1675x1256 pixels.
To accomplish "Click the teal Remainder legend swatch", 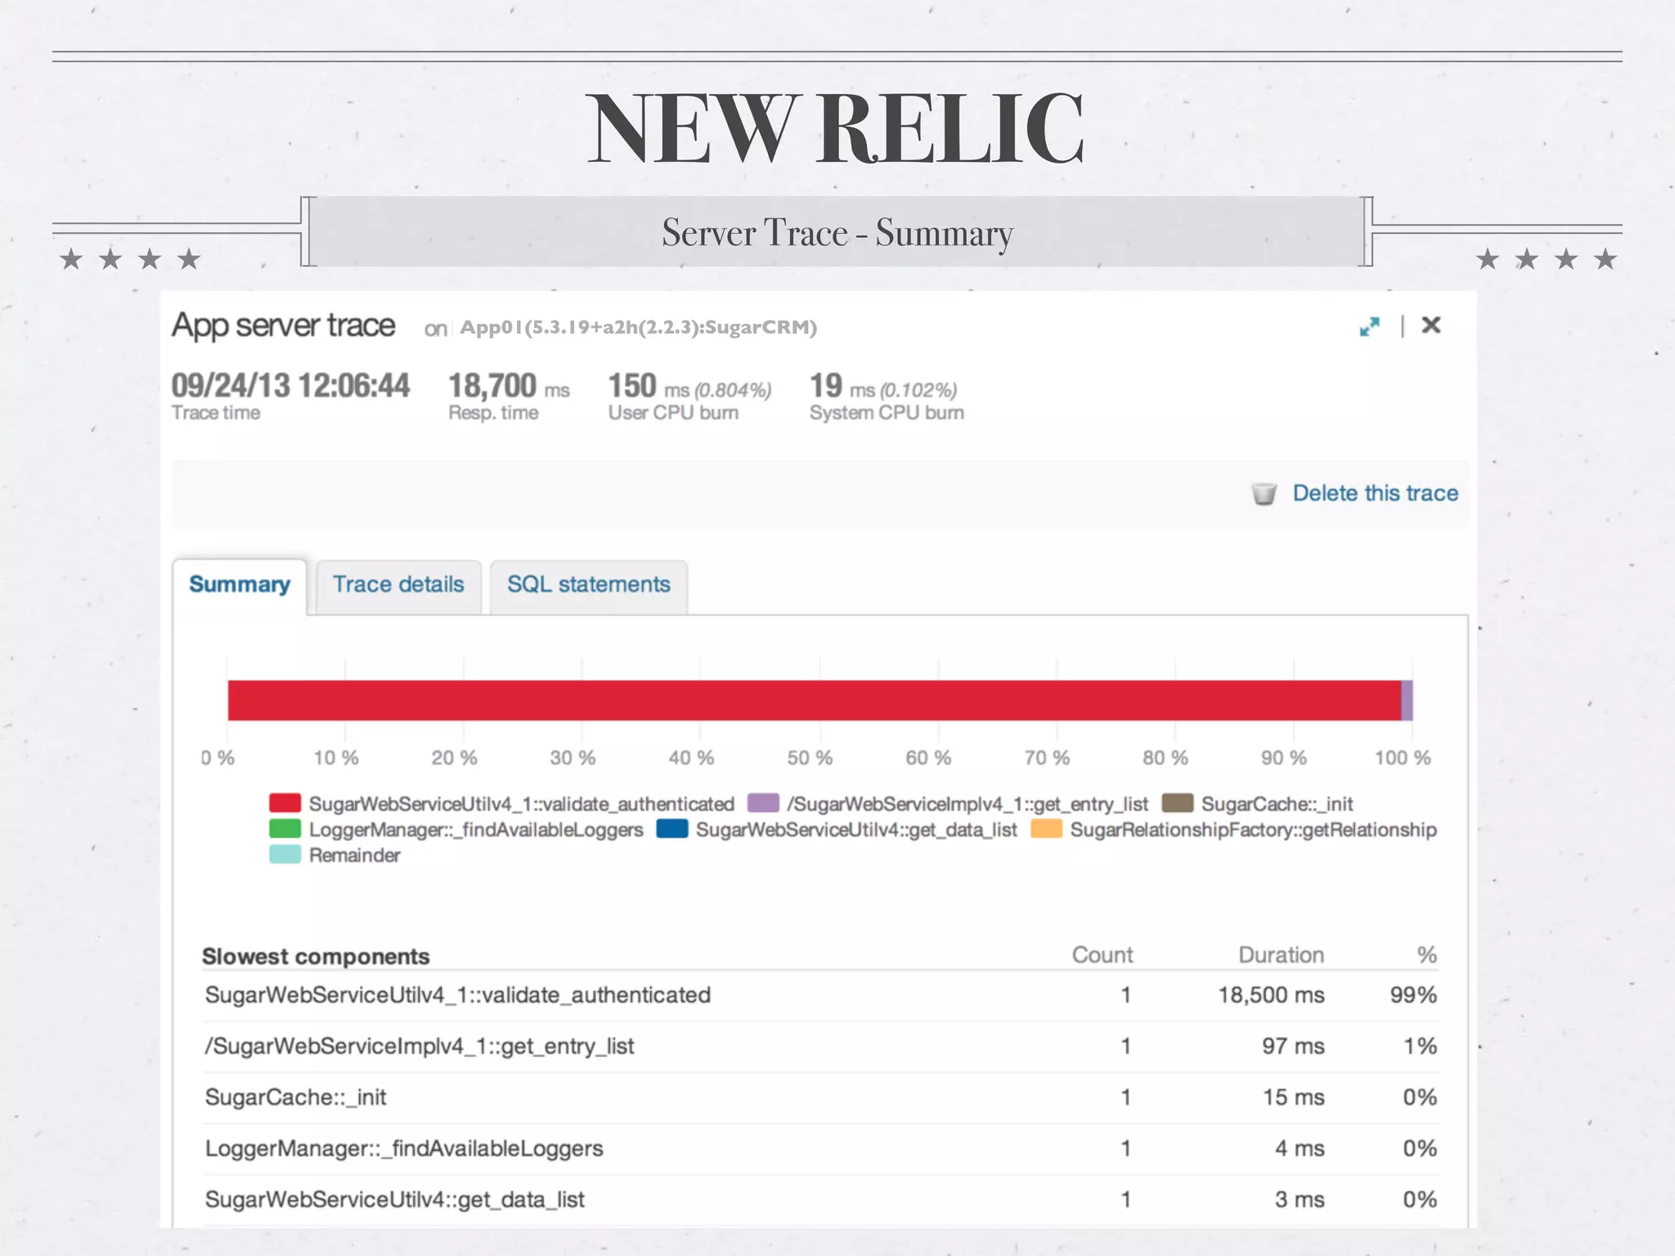I will (x=285, y=855).
